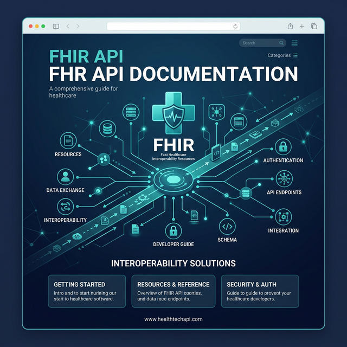Screen dimensions: 347x347
Task: Click the FHIR medical cross shield logo
Action: coord(173,113)
